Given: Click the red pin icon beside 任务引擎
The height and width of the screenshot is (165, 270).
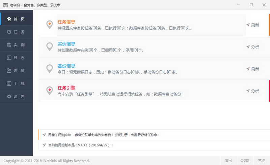Looking at the screenshot, I should point(50,90).
